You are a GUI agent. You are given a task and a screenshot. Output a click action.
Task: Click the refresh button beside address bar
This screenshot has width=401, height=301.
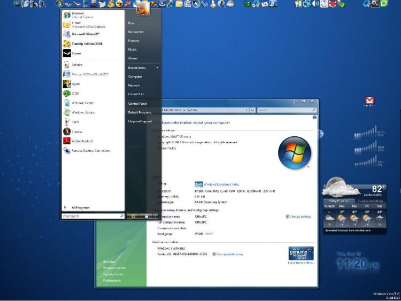point(252,110)
